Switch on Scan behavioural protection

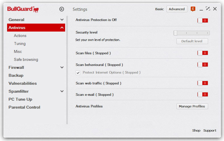tap(203, 65)
